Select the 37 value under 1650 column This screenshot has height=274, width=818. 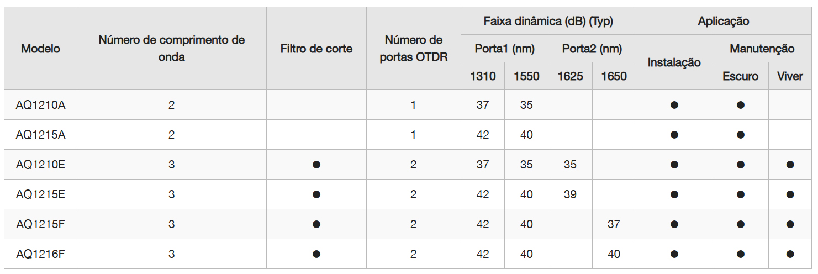coord(614,224)
